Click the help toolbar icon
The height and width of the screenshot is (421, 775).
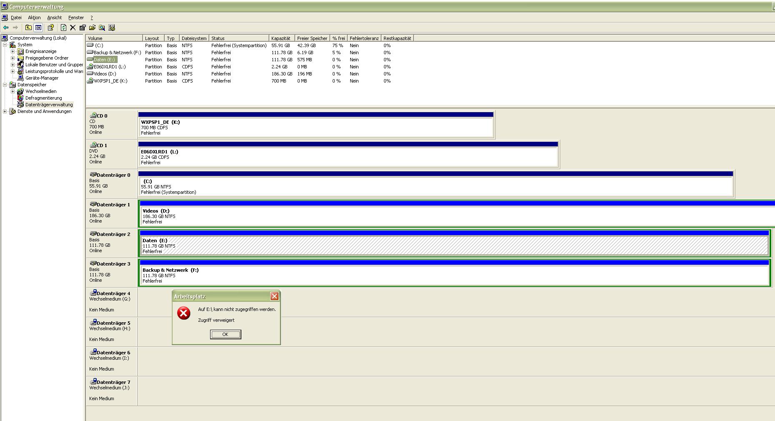pos(51,28)
